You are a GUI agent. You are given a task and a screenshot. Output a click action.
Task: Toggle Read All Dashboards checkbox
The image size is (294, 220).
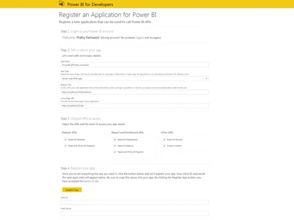coord(115,139)
